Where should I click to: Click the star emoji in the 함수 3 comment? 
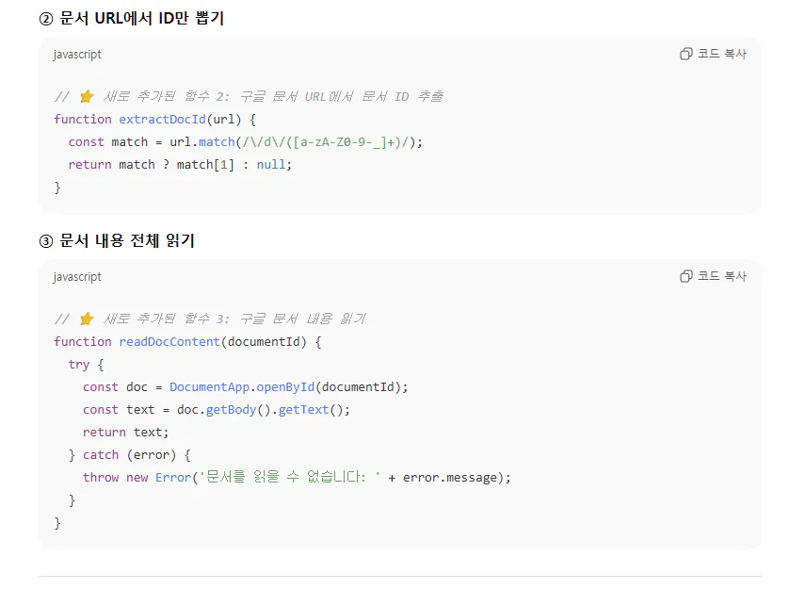87,319
